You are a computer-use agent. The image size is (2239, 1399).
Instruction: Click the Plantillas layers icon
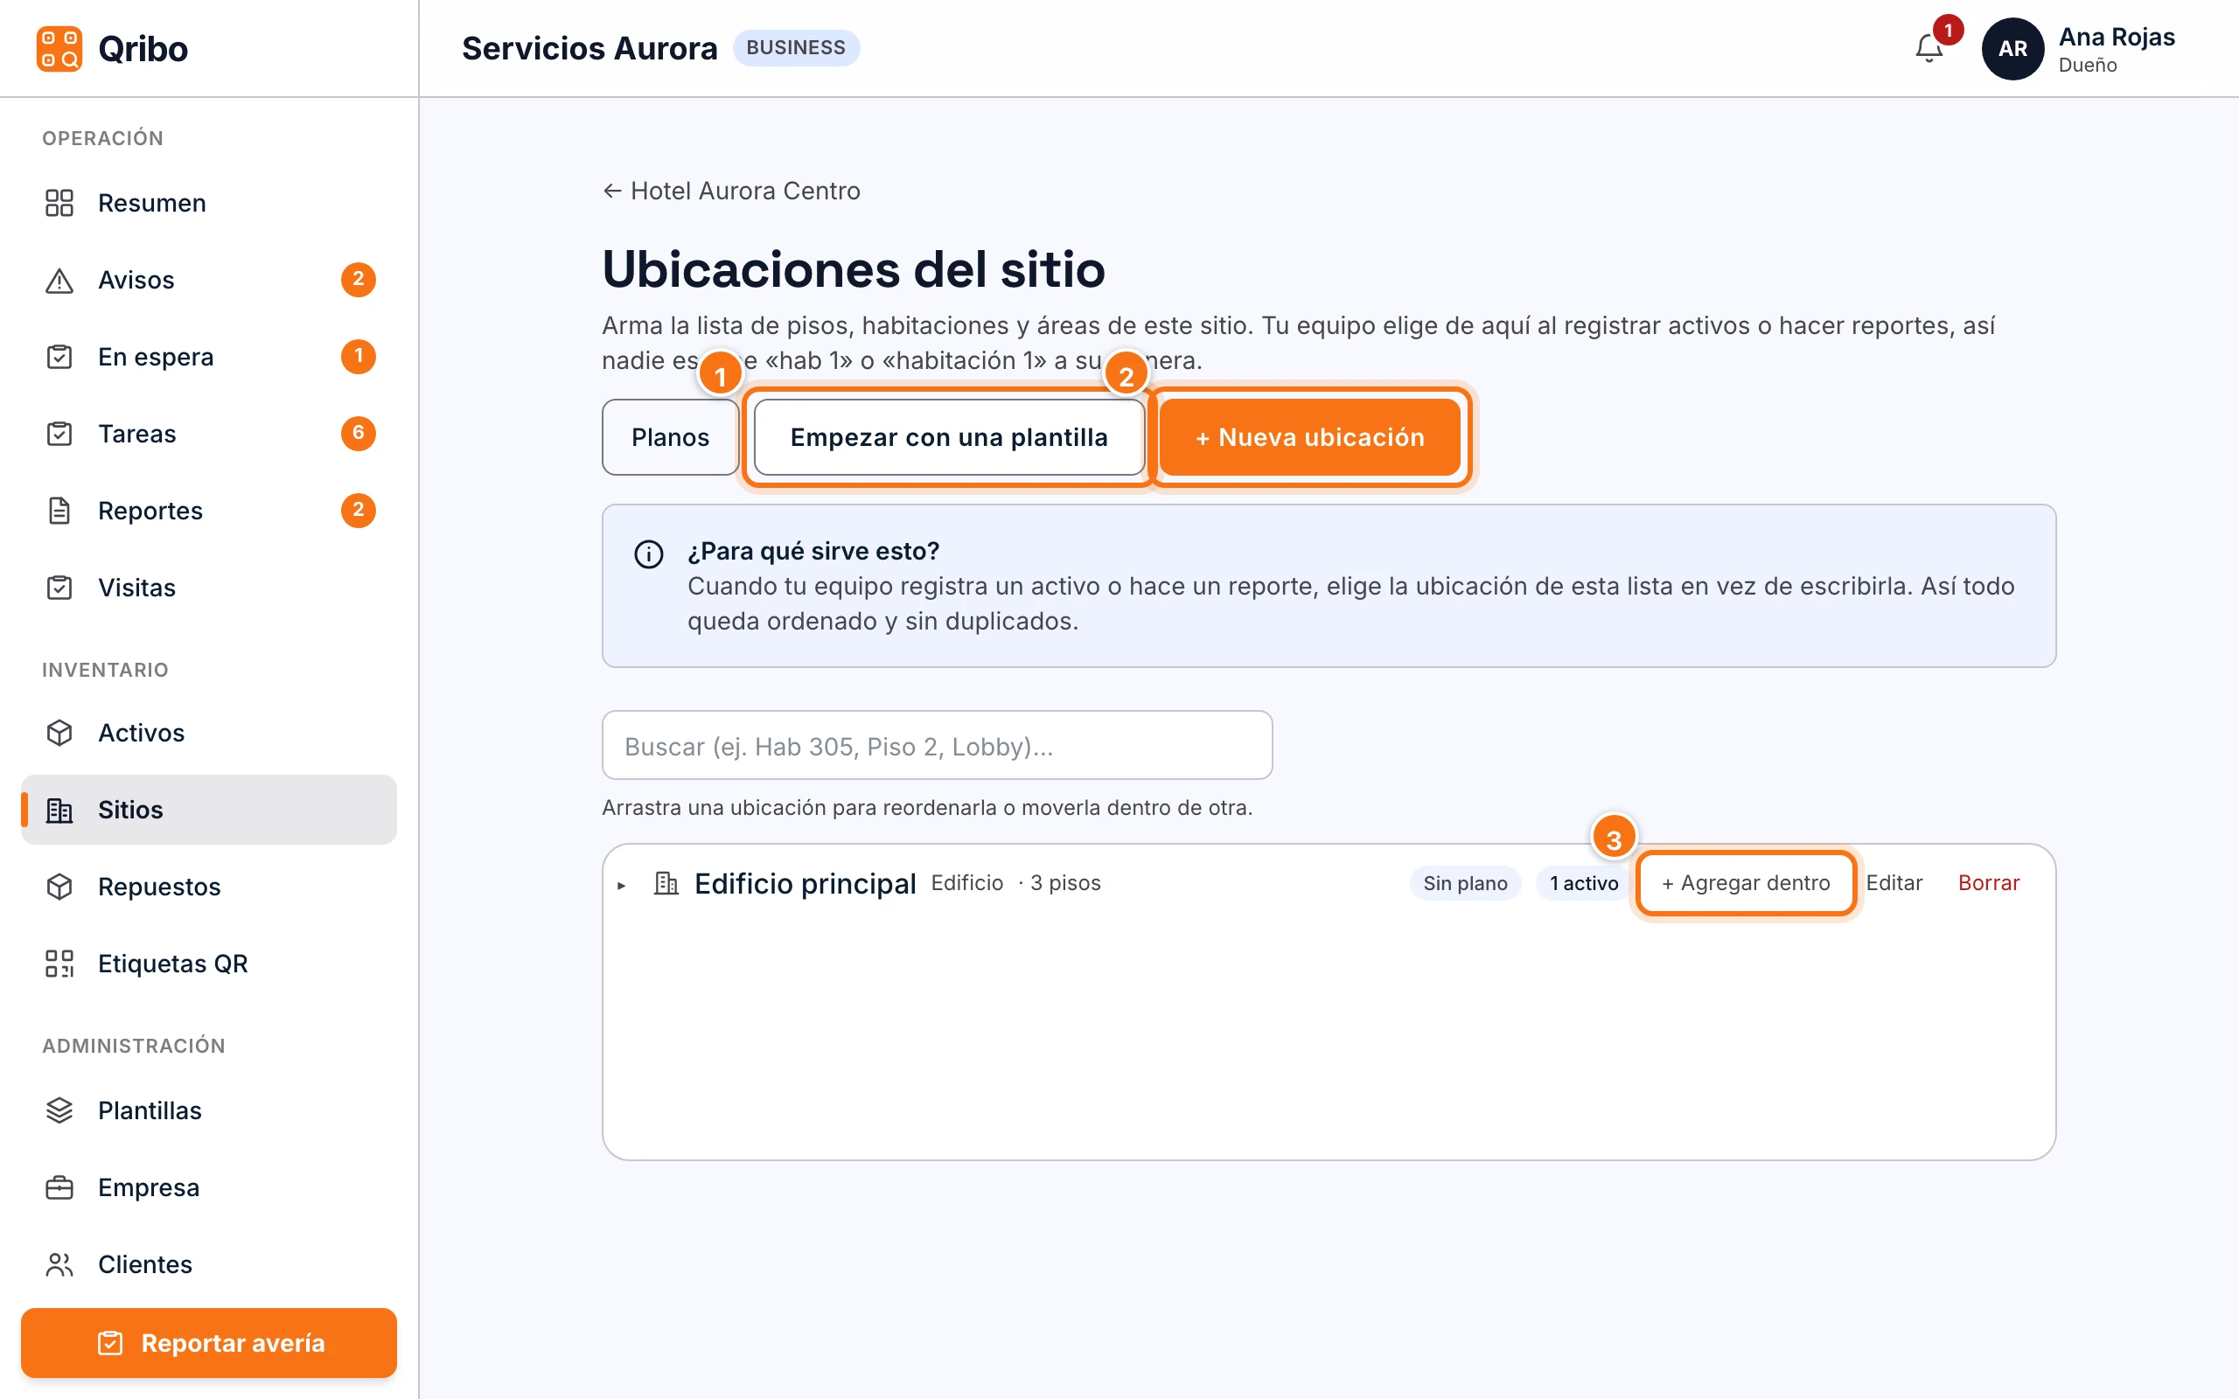point(59,1110)
